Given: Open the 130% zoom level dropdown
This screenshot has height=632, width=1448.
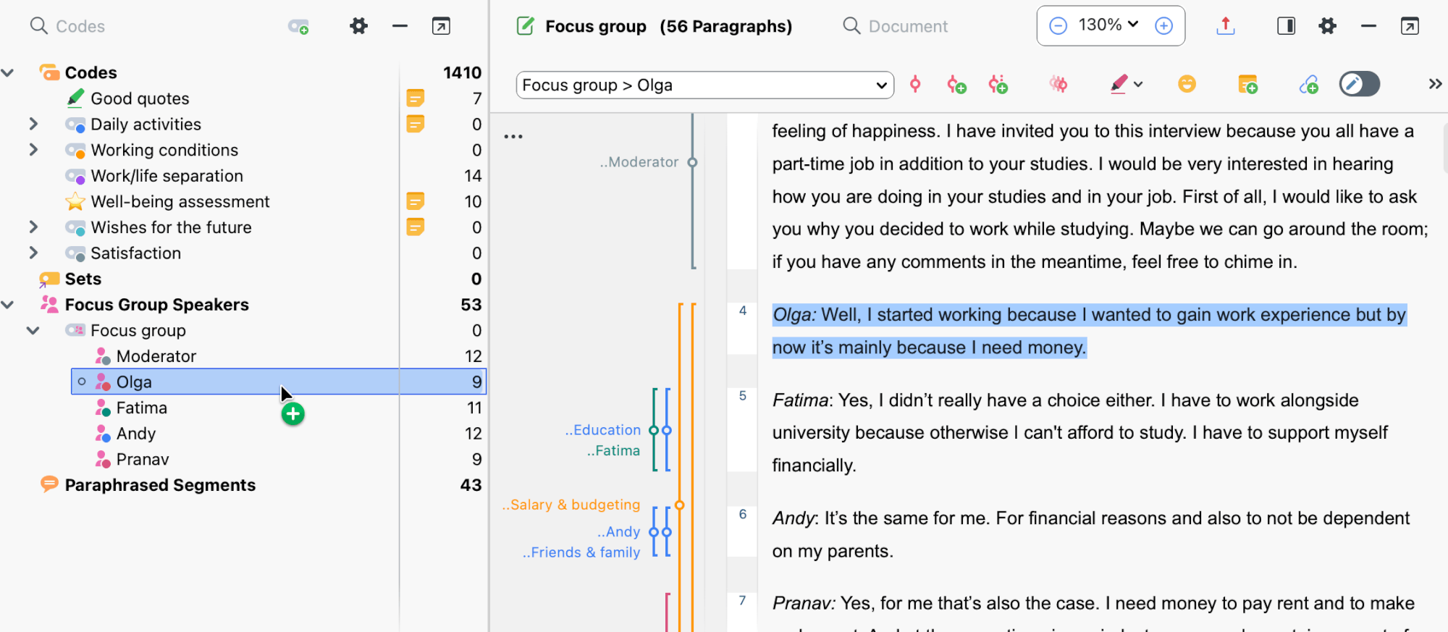Looking at the screenshot, I should click(1108, 25).
